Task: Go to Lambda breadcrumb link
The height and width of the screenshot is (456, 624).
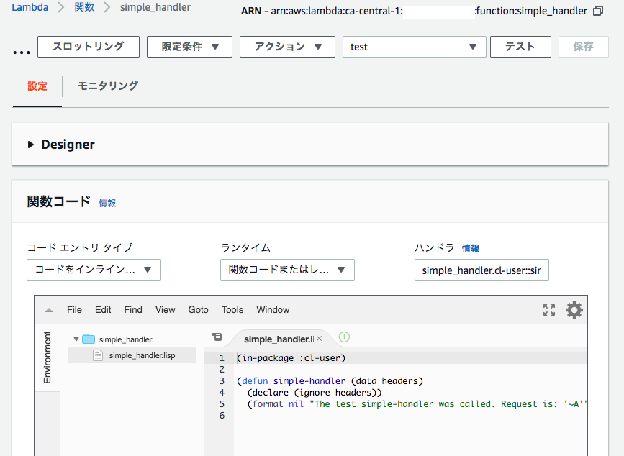Action: [x=30, y=7]
